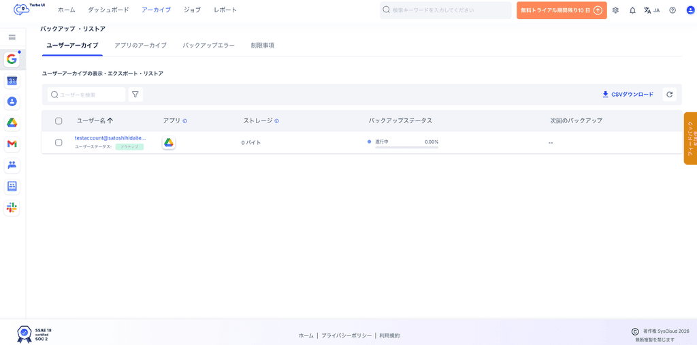Switch to バックアップエラー tab

(209, 46)
